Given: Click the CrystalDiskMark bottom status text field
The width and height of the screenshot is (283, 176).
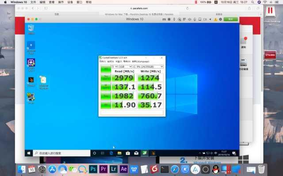Looking at the screenshot, I should [132, 113].
